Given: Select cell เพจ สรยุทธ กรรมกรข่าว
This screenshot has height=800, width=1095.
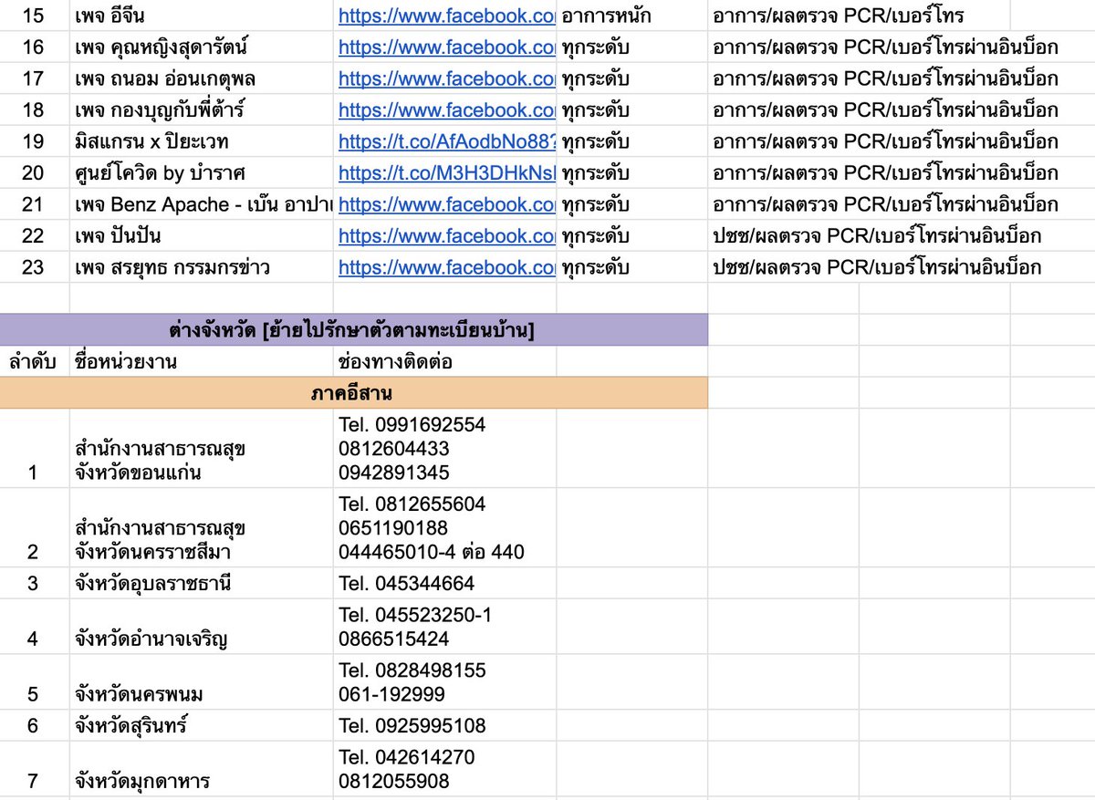Looking at the screenshot, I should (202, 267).
